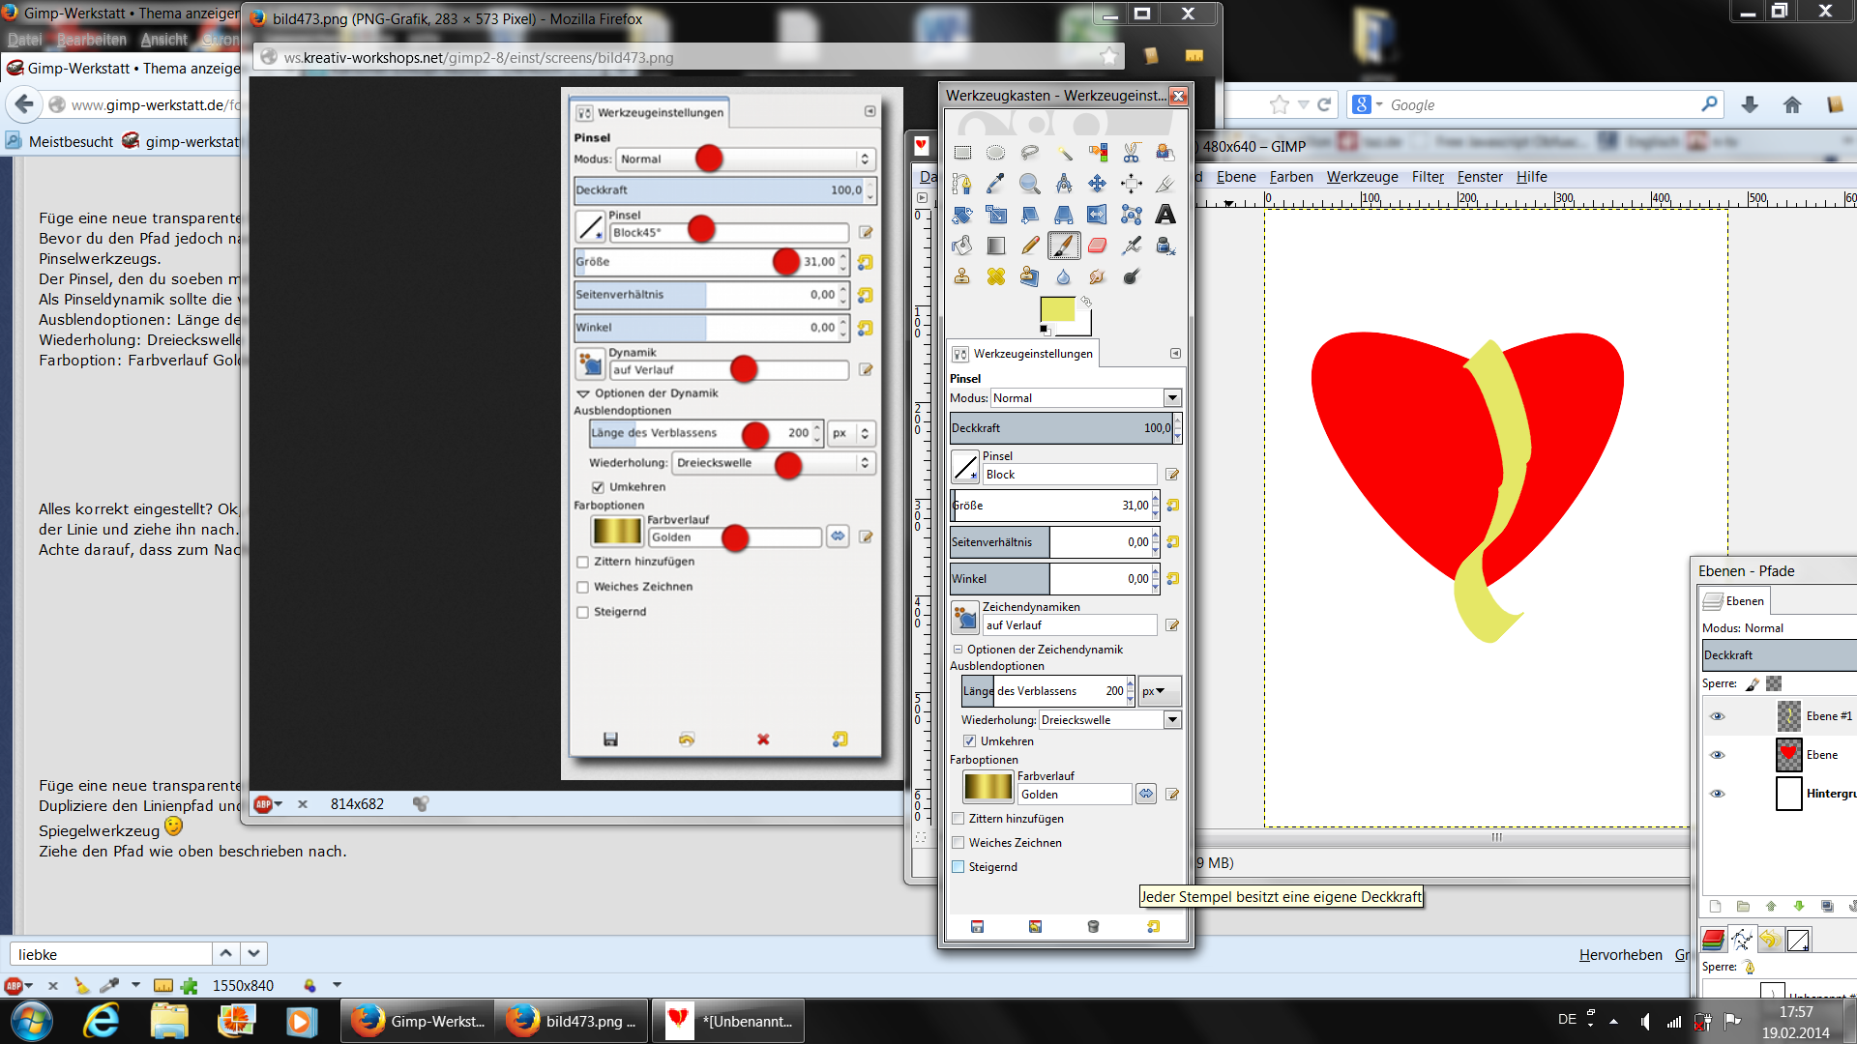Click the liebke search field
The image size is (1857, 1044).
110,954
